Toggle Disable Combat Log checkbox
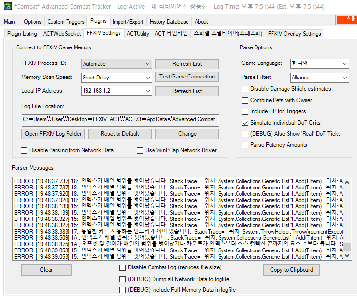This screenshot has height=297, width=357. pyautogui.click(x=122, y=268)
